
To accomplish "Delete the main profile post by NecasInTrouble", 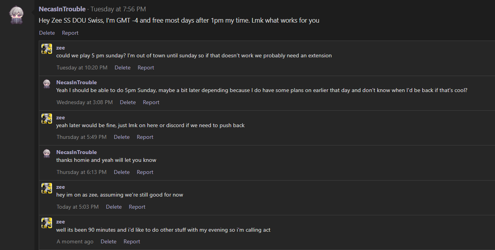I will pyautogui.click(x=47, y=33).
